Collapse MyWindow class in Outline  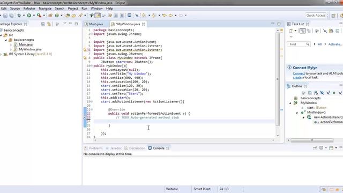(290, 103)
